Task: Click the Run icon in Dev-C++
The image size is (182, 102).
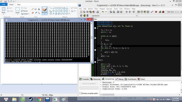Action: (142, 12)
